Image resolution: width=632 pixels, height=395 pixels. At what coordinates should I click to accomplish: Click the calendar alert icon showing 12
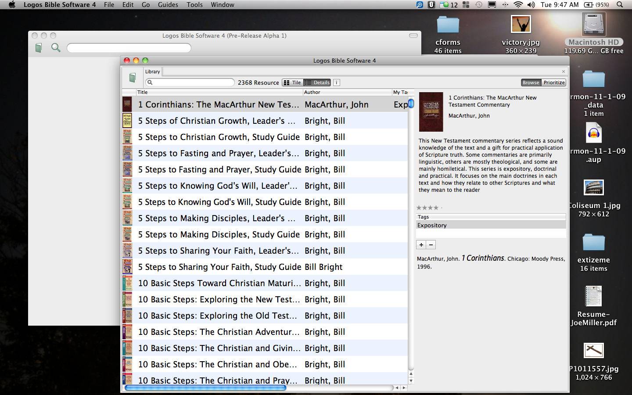[x=449, y=5]
